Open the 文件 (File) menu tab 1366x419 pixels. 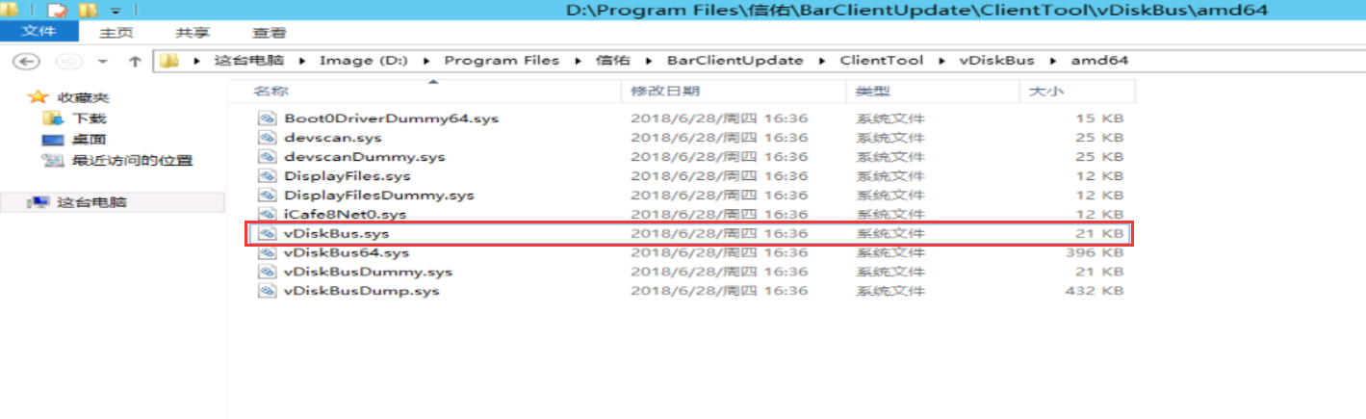39,32
